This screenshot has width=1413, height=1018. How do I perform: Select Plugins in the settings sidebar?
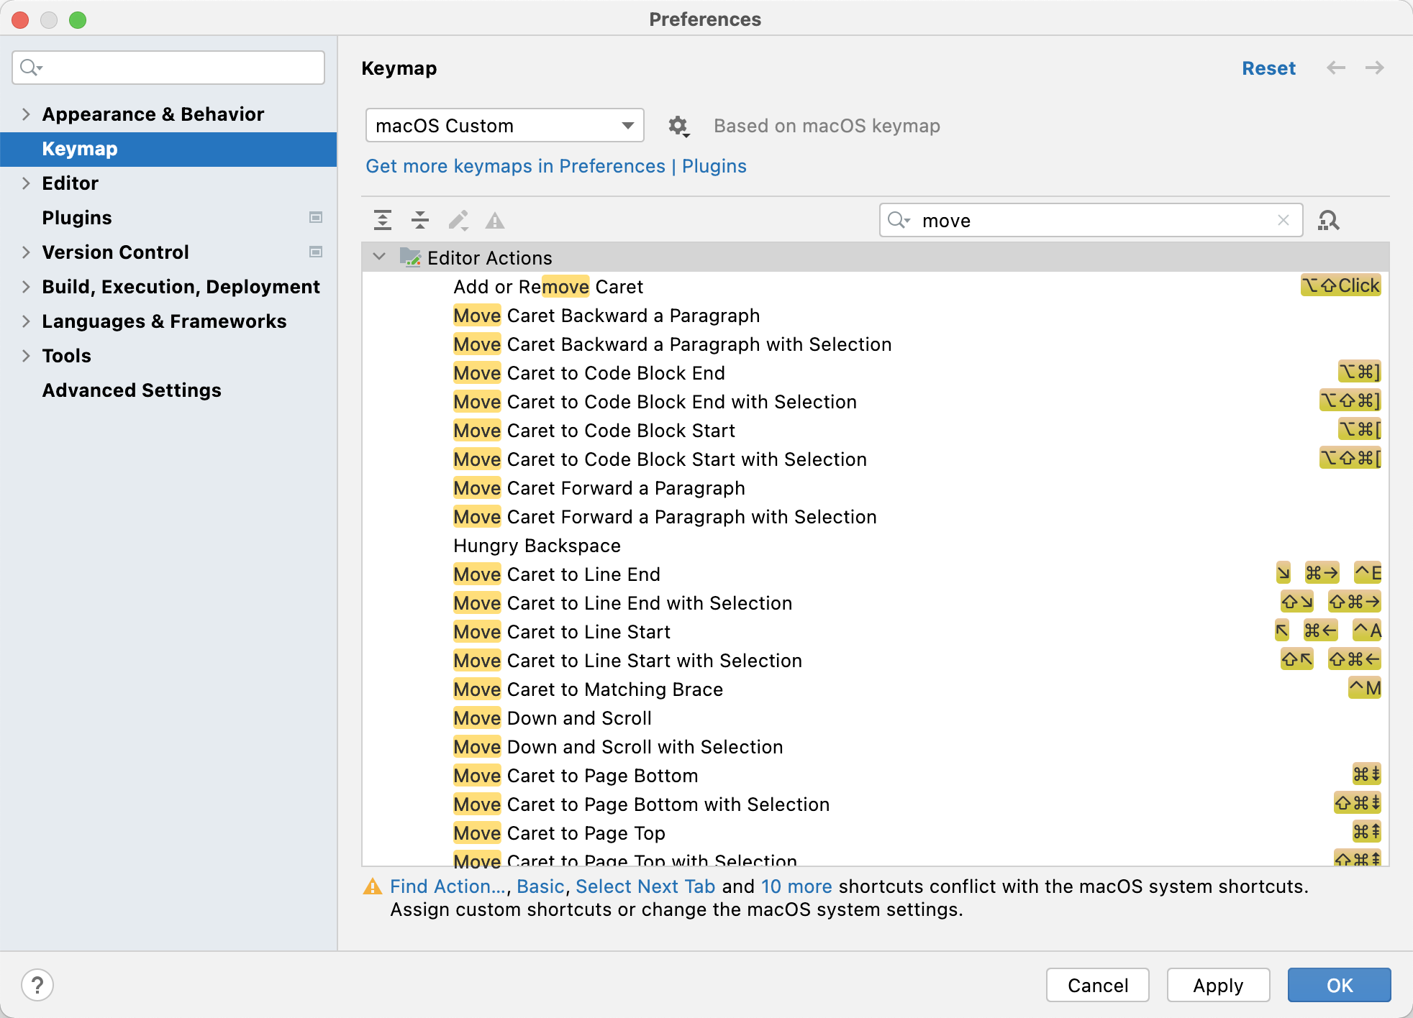click(76, 218)
